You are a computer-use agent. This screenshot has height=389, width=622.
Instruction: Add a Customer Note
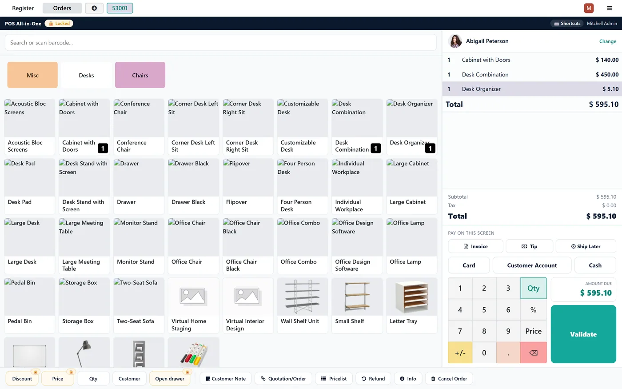pos(226,379)
